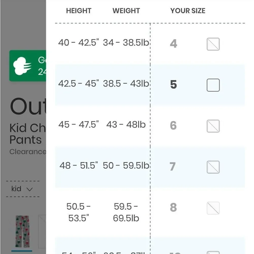The width and height of the screenshot is (254, 254).
Task: Check the size 5 checkbox
Action: 213,85
